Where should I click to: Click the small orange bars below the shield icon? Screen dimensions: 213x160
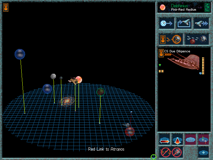point(161,71)
